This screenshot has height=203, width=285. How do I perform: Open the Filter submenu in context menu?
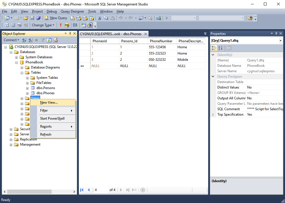click(53, 110)
